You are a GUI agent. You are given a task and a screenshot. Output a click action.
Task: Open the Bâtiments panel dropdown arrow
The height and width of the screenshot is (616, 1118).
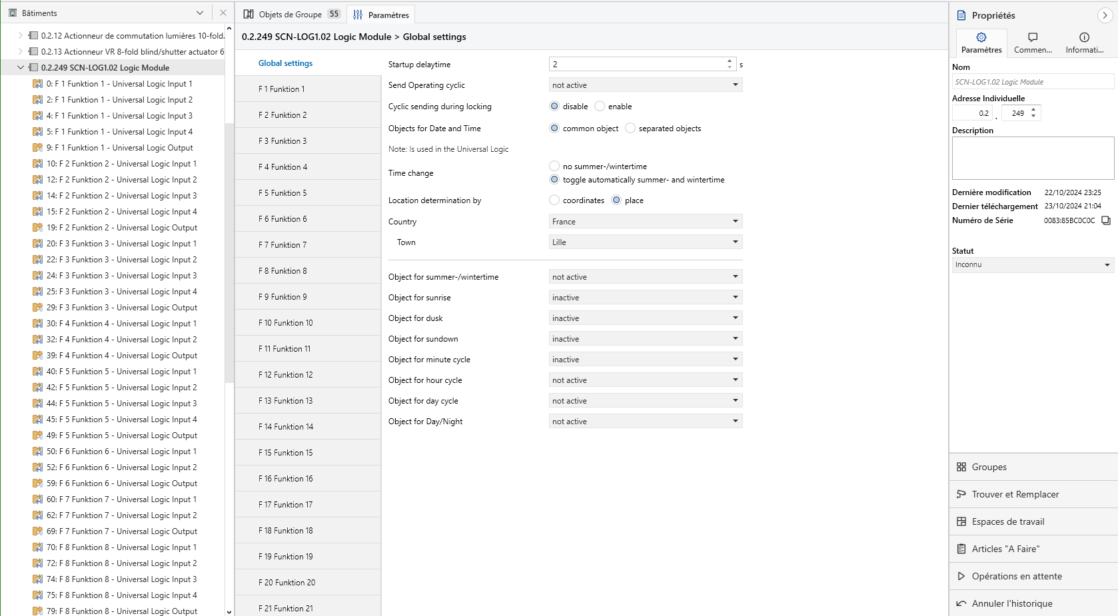click(x=200, y=13)
